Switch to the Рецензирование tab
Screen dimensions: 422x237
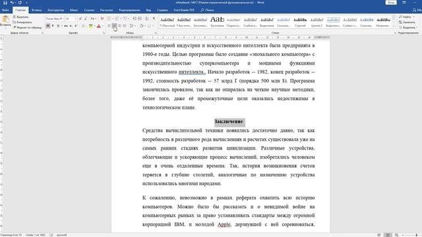coord(129,10)
